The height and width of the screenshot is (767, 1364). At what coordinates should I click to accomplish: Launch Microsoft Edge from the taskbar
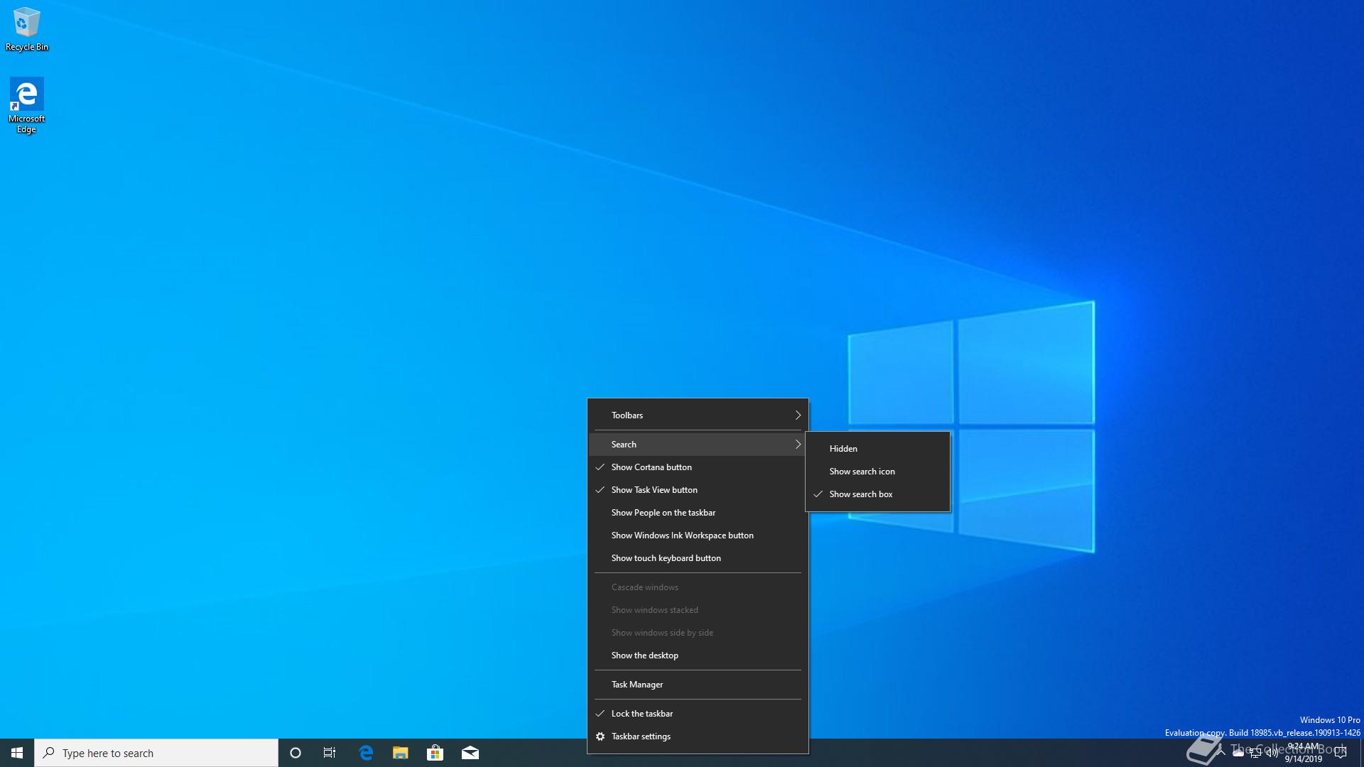[x=366, y=753]
